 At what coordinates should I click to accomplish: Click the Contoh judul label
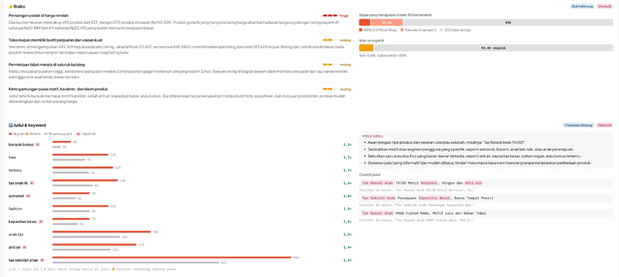pyautogui.click(x=369, y=175)
